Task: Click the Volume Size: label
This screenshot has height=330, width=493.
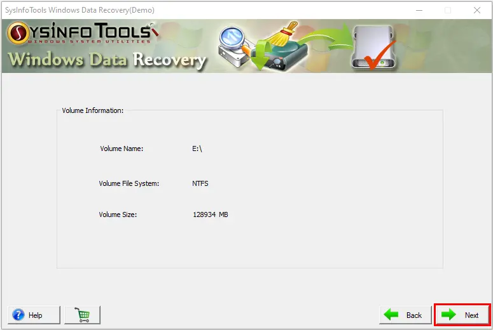Action: pos(118,214)
